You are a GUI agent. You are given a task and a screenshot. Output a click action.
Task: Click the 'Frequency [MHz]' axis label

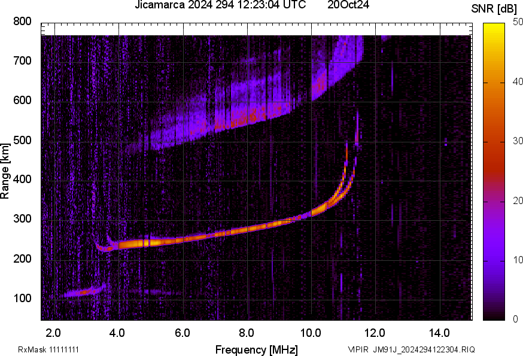coord(257,349)
